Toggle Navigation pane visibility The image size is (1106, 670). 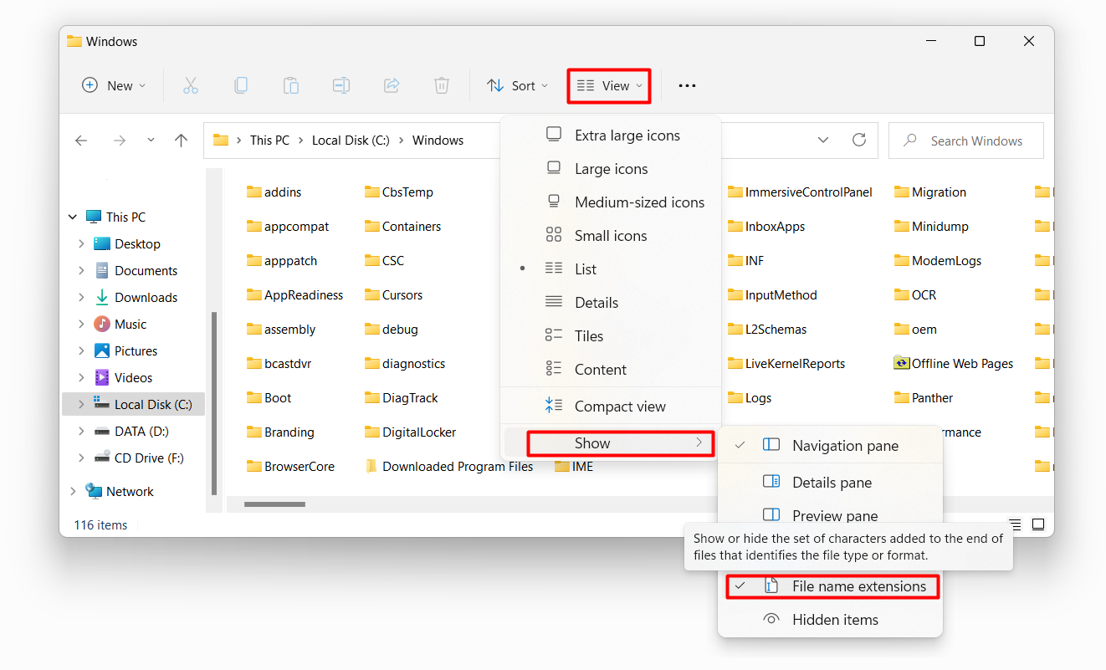pyautogui.click(x=830, y=446)
